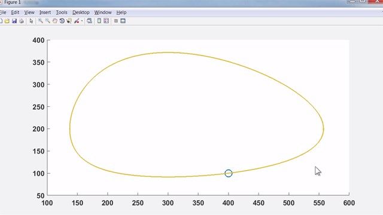383x215 pixels.
Task: Click the Hide Plot Tools icon
Action: (x=116, y=21)
